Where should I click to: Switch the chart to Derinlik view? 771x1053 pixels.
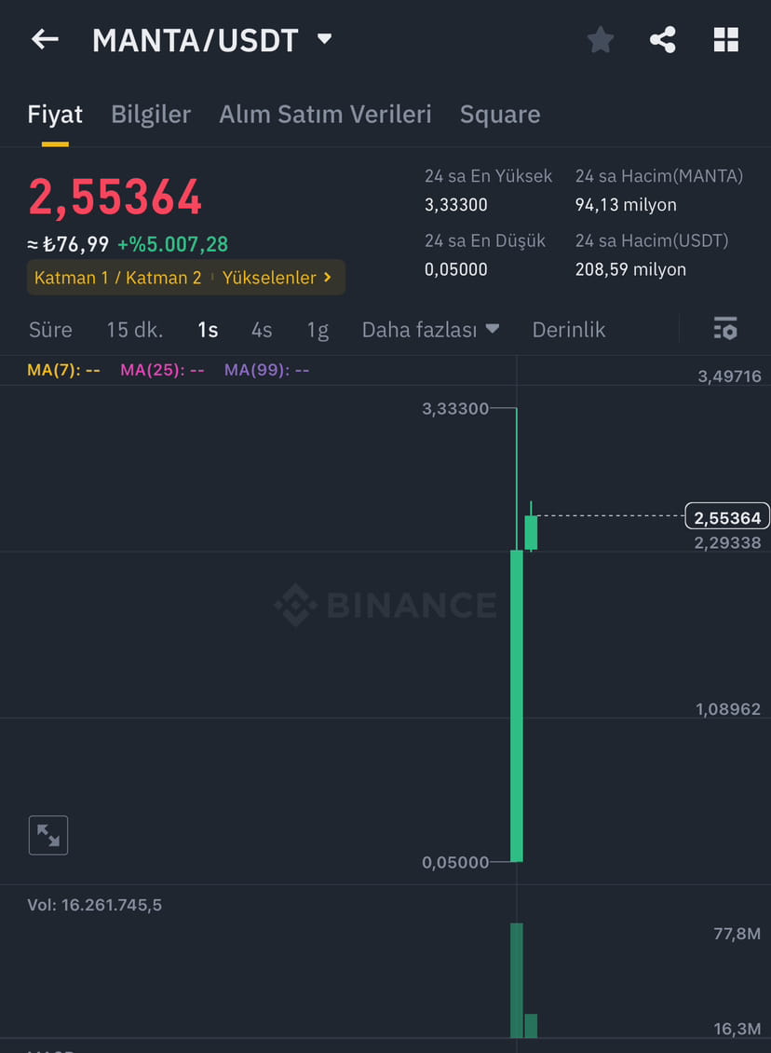(568, 329)
